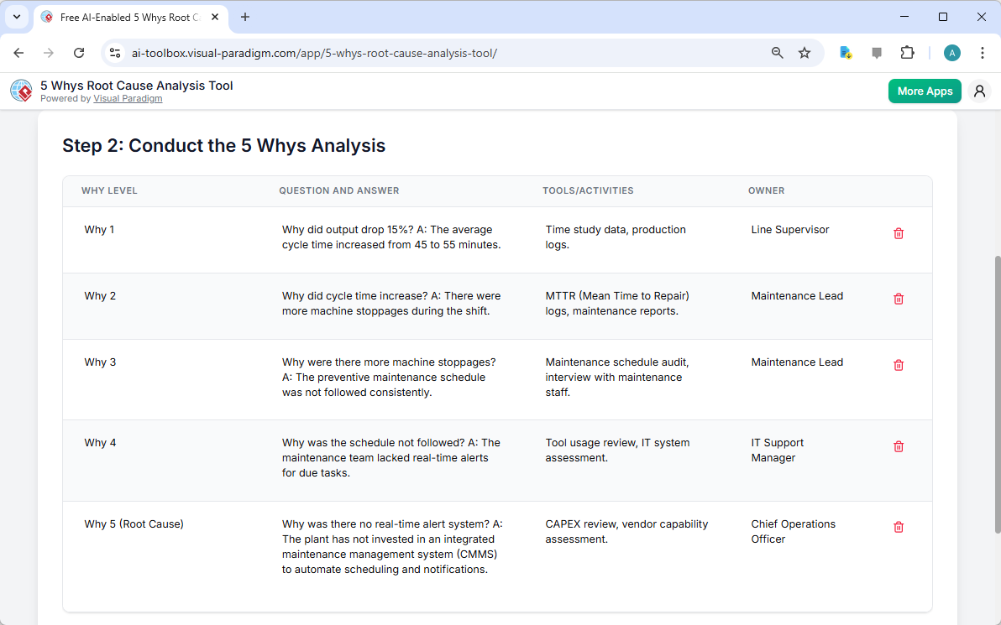The image size is (1001, 625).
Task: Click the 5 Whys tool logo in the header
Action: click(x=20, y=90)
